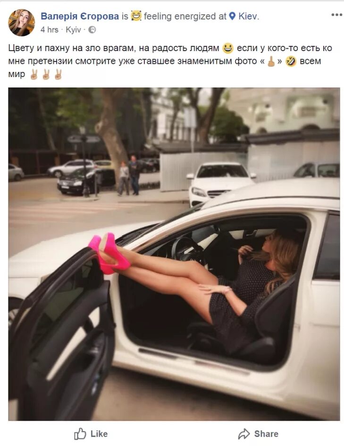Click the last victory hand emoji

(x=58, y=74)
